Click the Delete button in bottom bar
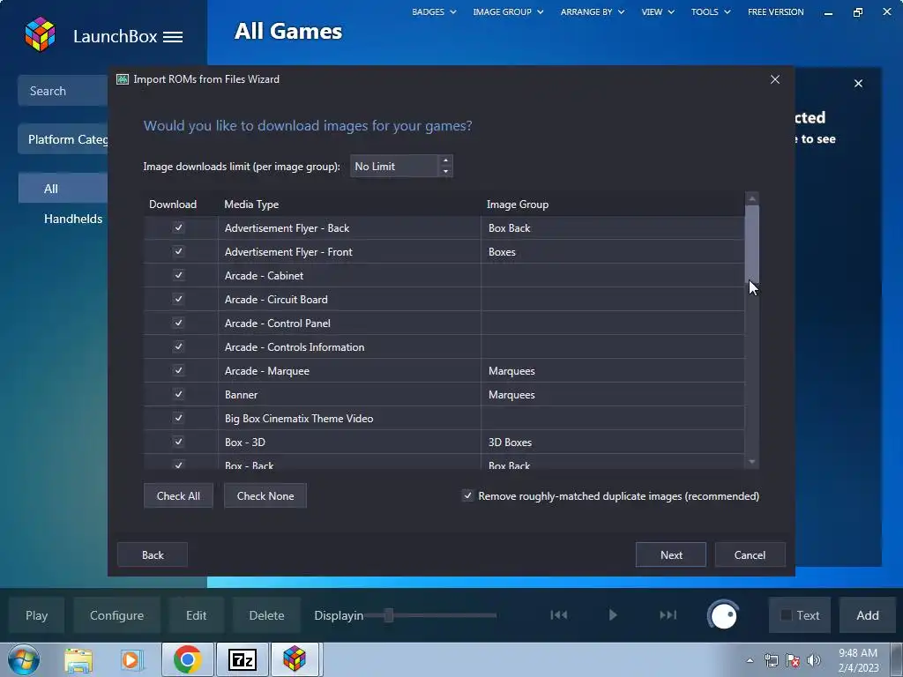903x677 pixels. click(266, 615)
